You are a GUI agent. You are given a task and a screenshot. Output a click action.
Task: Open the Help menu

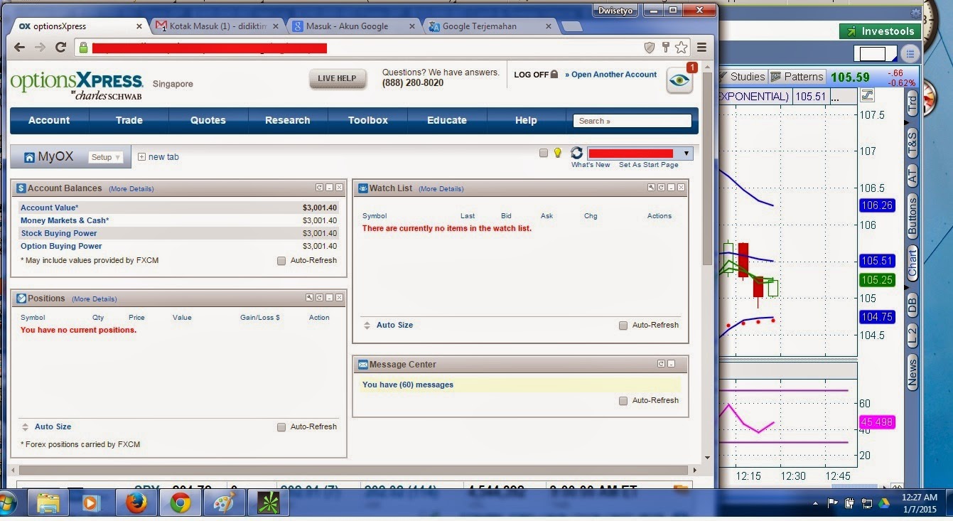pyautogui.click(x=526, y=120)
